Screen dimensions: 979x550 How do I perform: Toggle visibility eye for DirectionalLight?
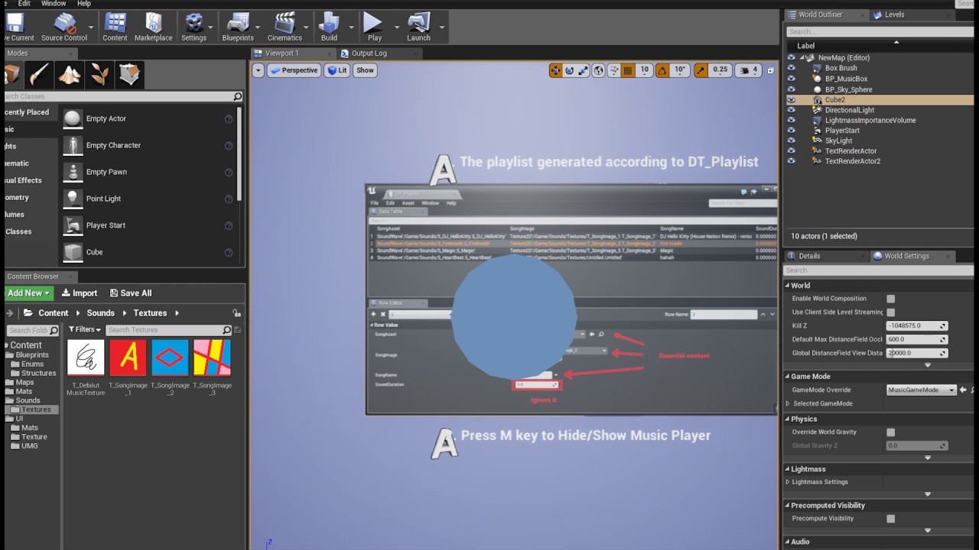coord(792,110)
